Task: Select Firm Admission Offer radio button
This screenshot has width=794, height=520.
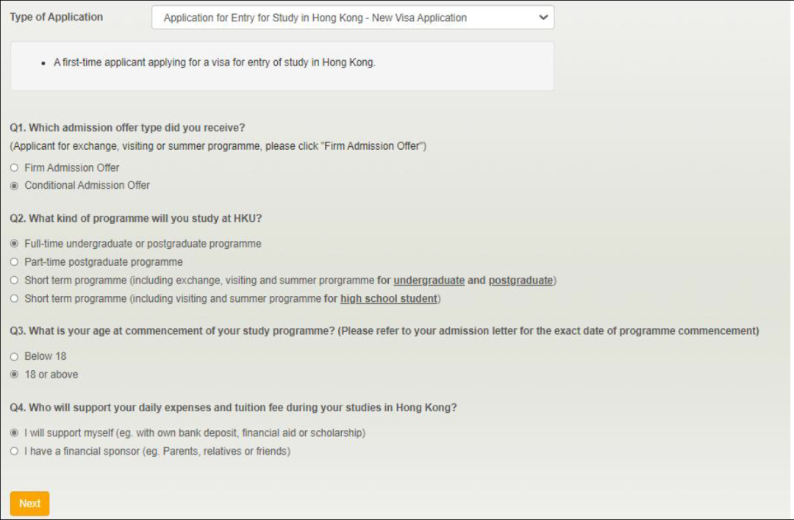Action: point(14,168)
